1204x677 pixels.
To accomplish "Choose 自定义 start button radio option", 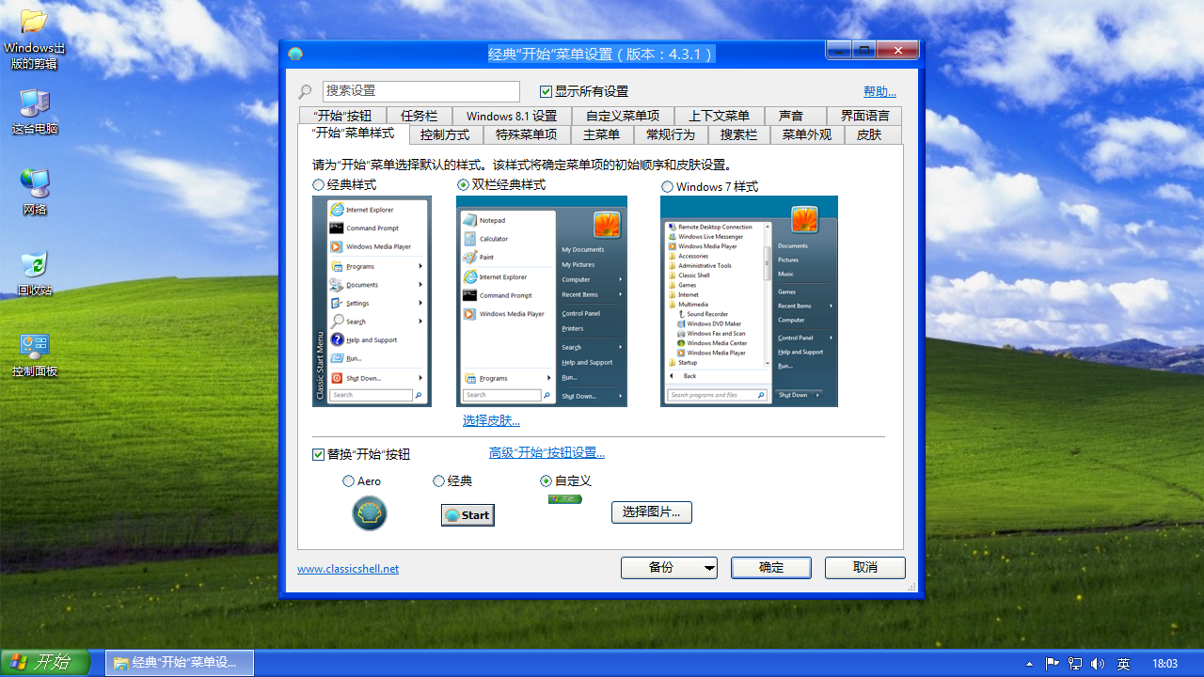I will point(547,480).
